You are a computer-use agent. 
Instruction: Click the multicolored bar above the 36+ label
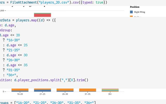pos(110,90)
